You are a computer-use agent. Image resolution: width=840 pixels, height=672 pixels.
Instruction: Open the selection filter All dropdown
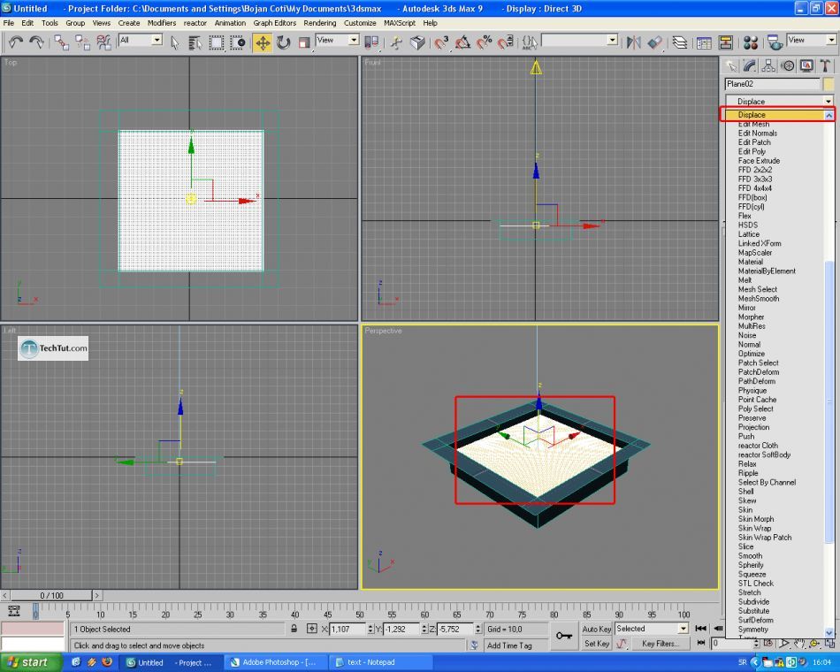pyautogui.click(x=141, y=40)
